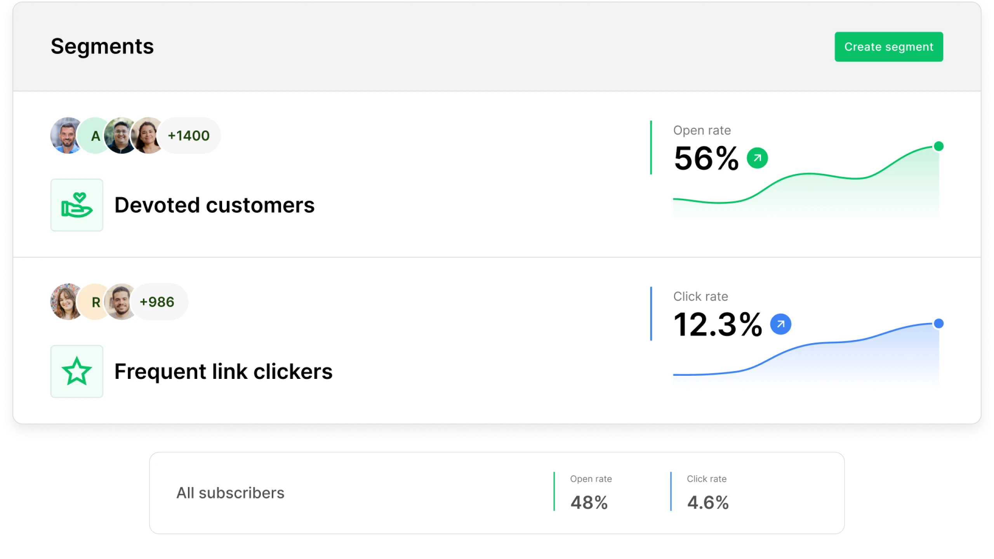The height and width of the screenshot is (559, 994).
Task: Open the +1400 members badge
Action: point(189,135)
